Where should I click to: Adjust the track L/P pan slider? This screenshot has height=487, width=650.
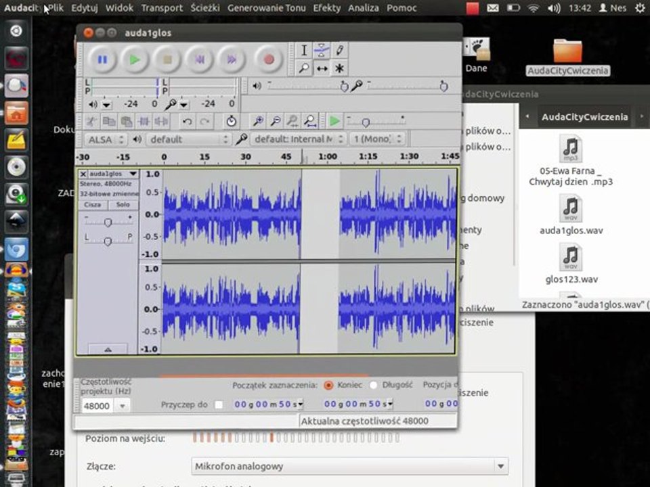pos(108,241)
